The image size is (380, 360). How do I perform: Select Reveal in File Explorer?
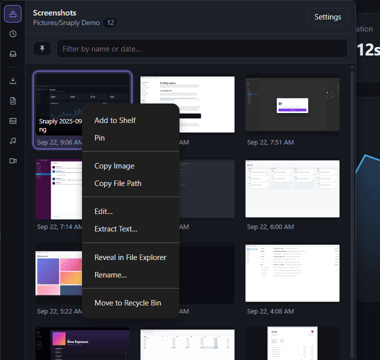pos(130,257)
